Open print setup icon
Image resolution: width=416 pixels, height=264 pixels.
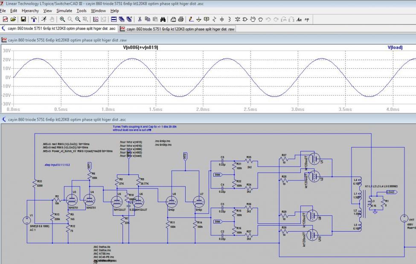tap(173, 19)
